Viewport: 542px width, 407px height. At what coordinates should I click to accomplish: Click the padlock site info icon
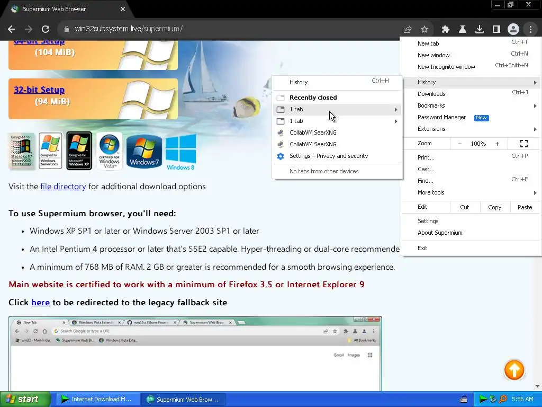tap(67, 29)
